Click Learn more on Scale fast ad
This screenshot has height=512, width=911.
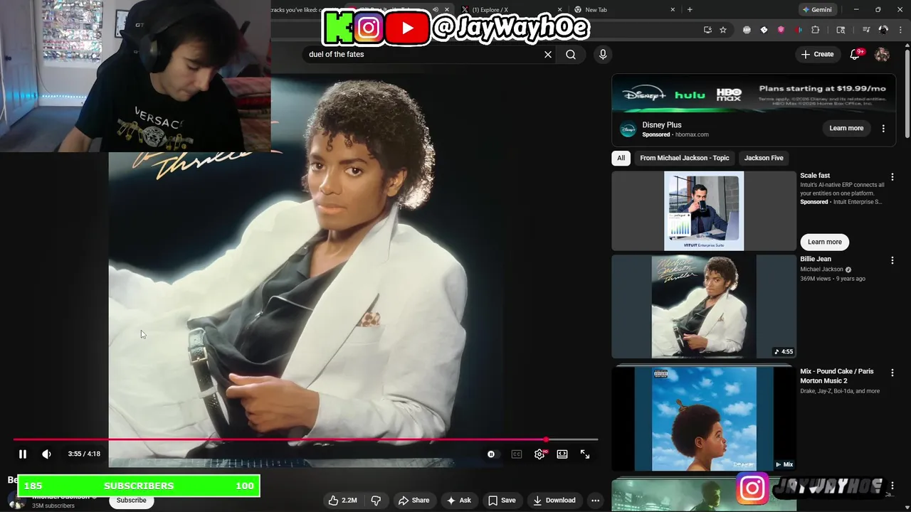tap(824, 242)
